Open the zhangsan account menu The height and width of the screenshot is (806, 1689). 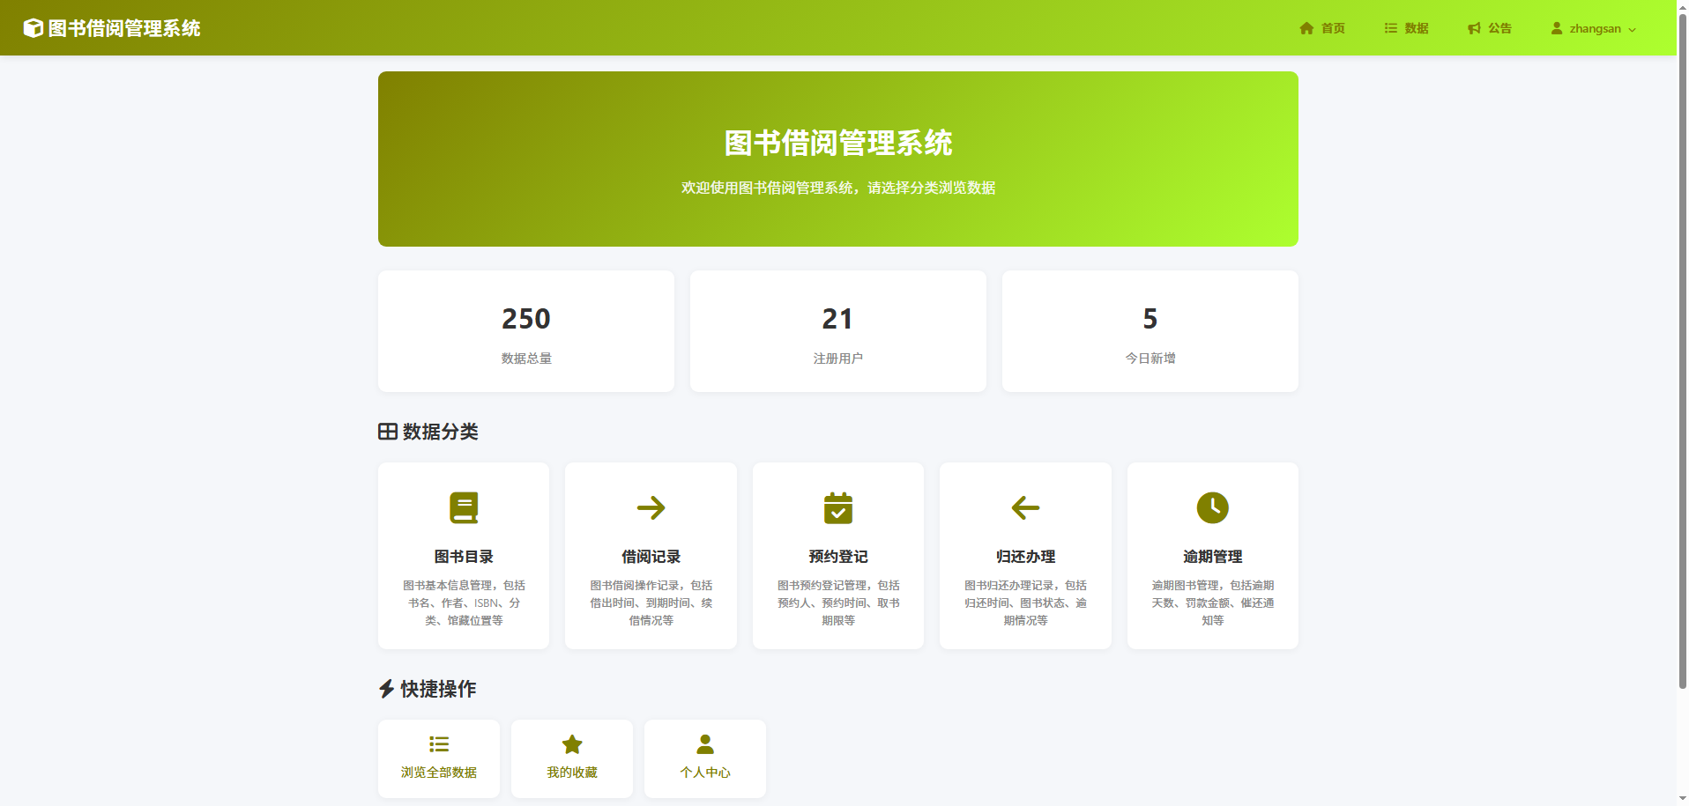click(1594, 28)
